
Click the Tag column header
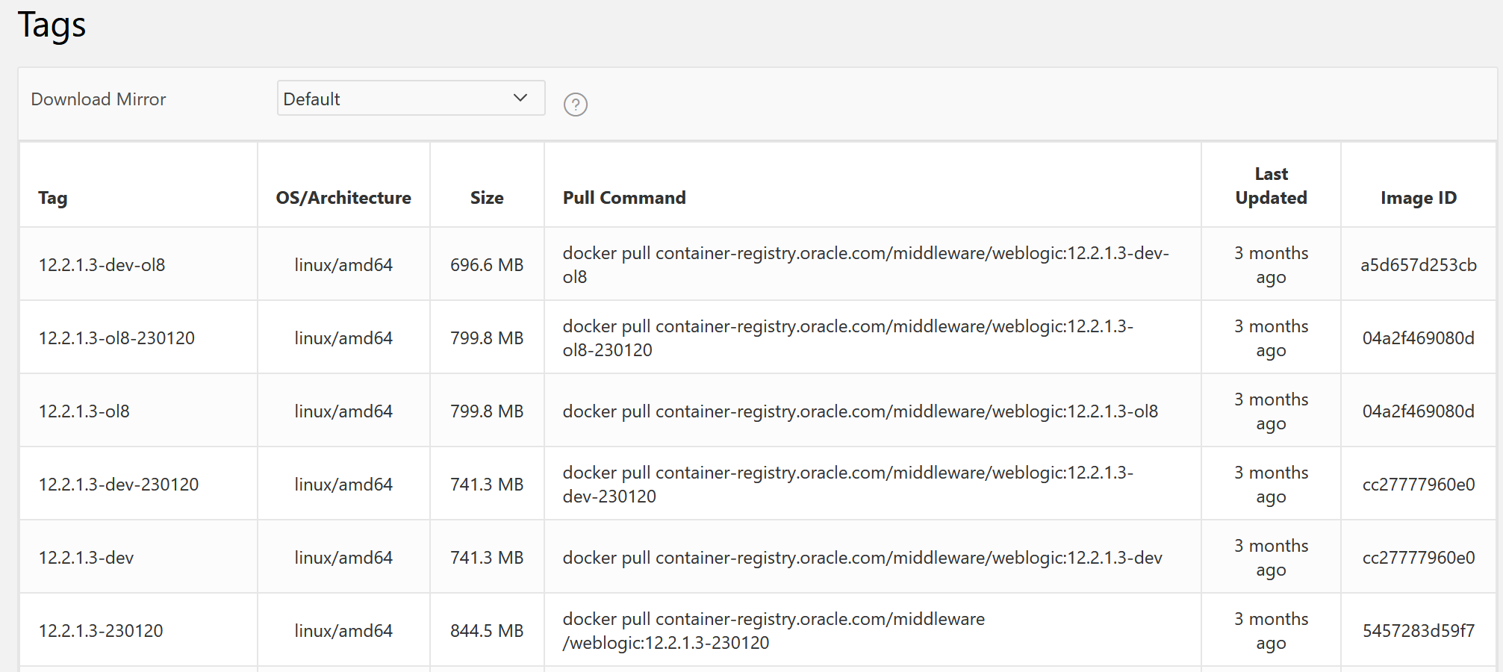coord(53,198)
